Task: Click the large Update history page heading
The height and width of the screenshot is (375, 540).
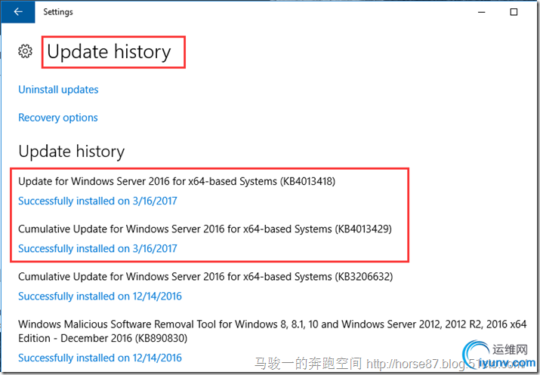Action: tap(109, 52)
